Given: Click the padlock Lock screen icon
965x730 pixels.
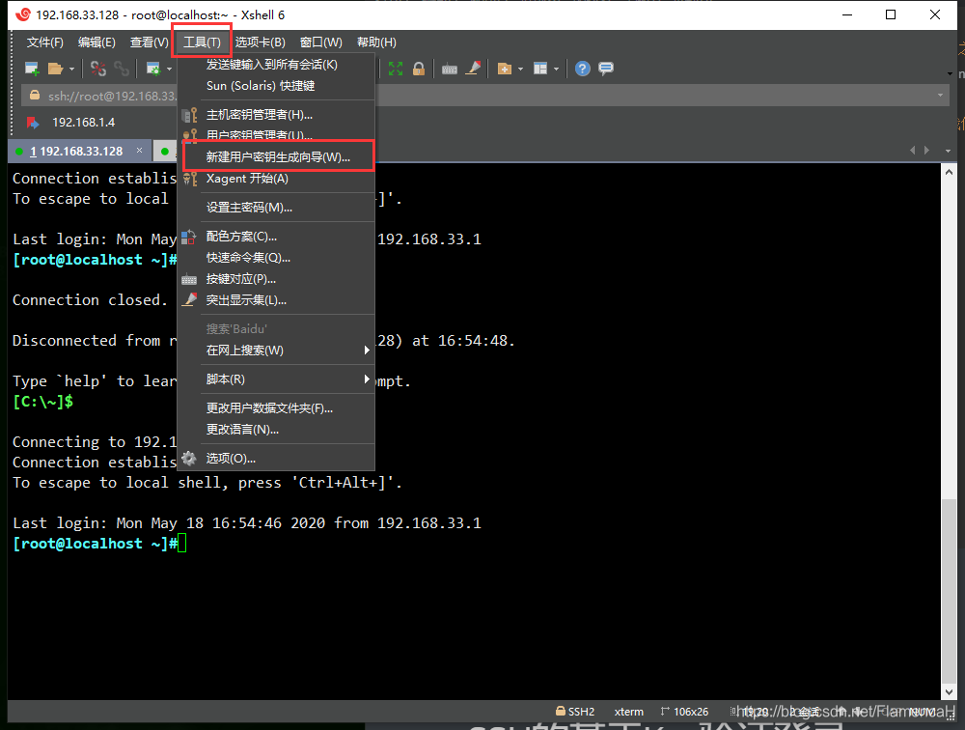Looking at the screenshot, I should click(419, 69).
